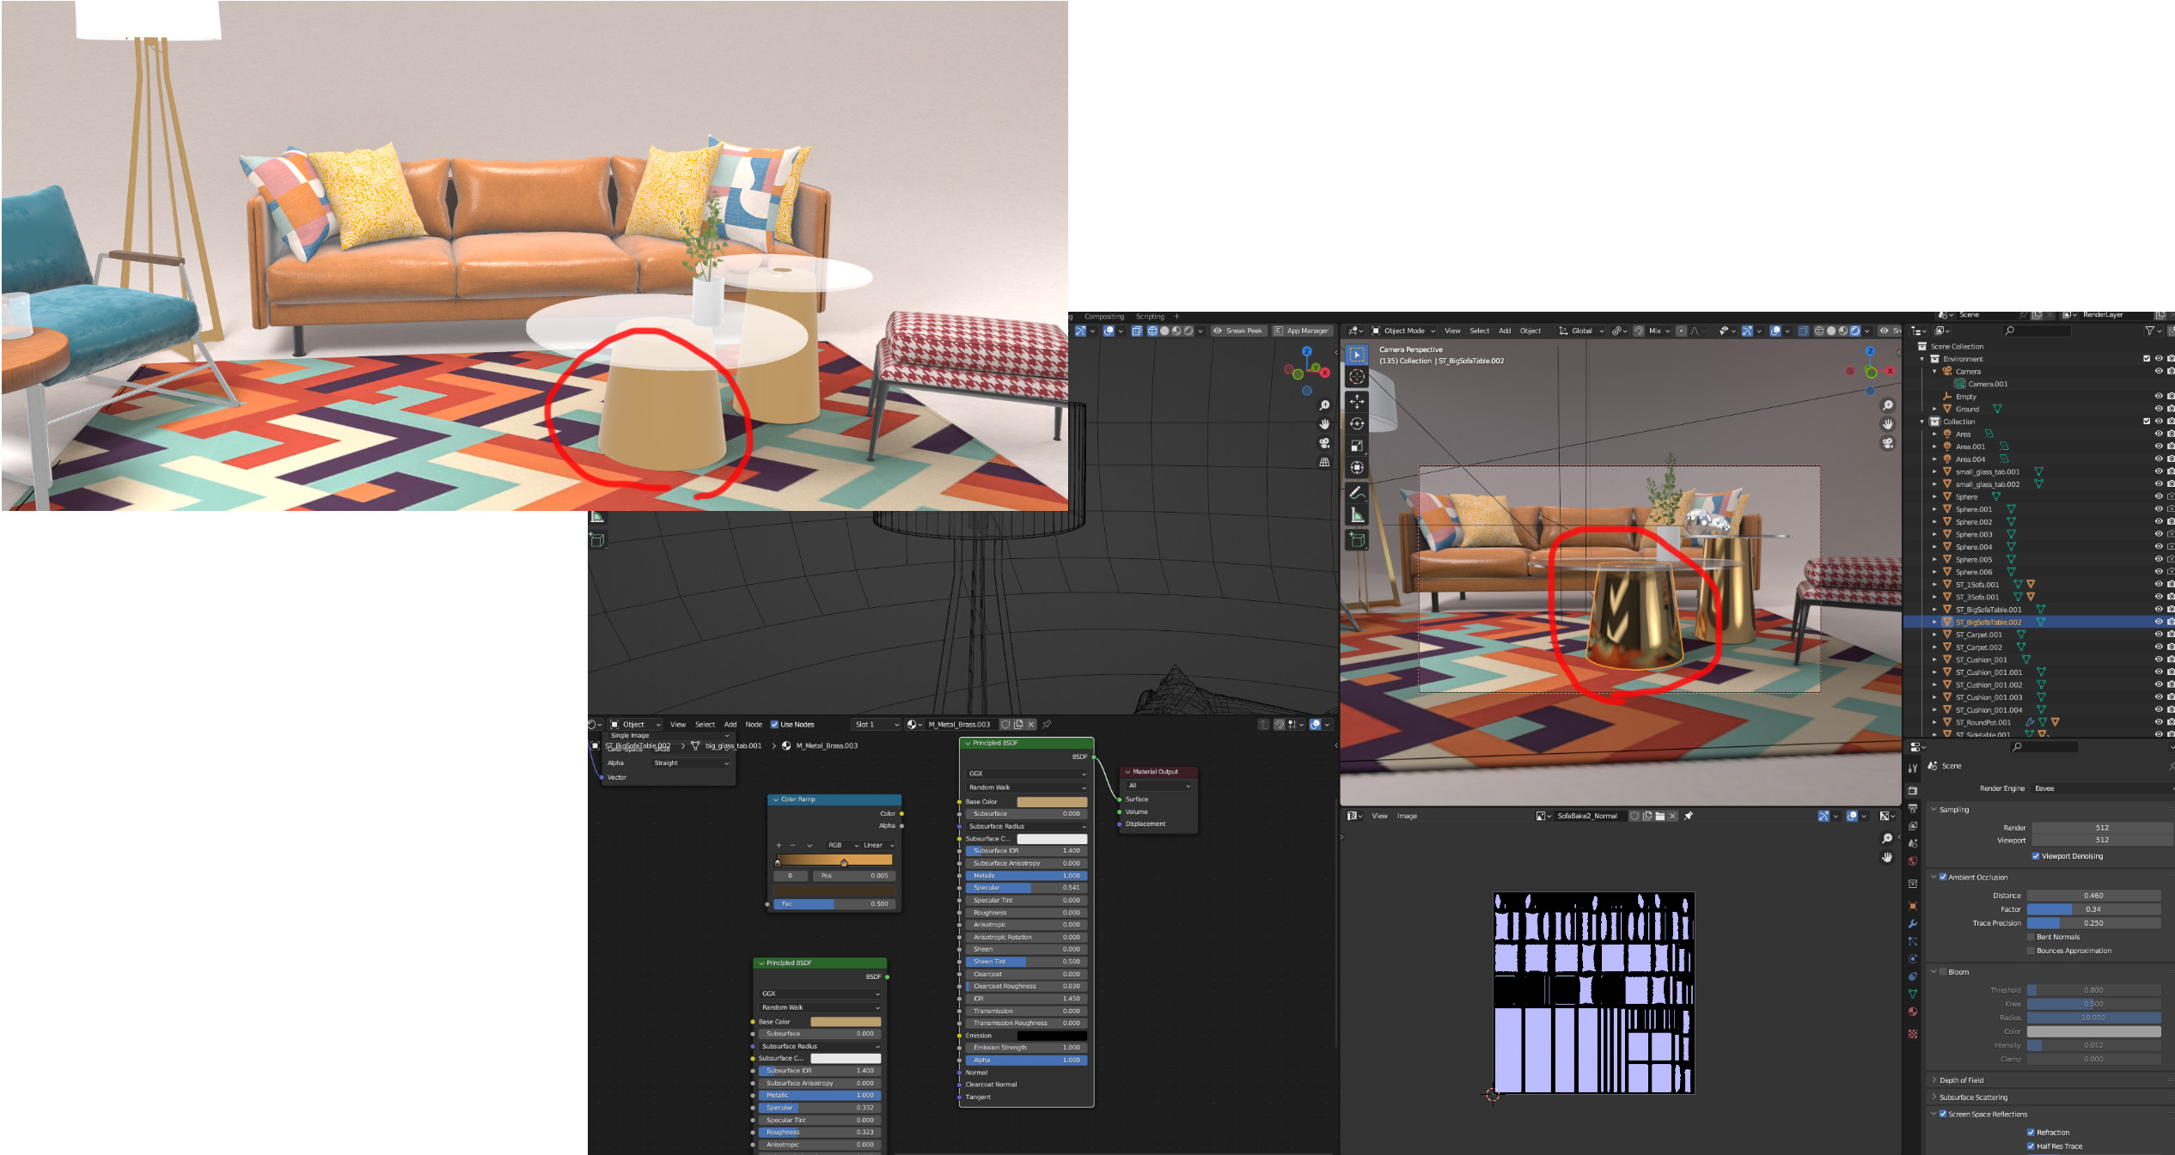The image size is (2175, 1155).
Task: Click the pan hand icon in camera viewport
Action: 1888,424
